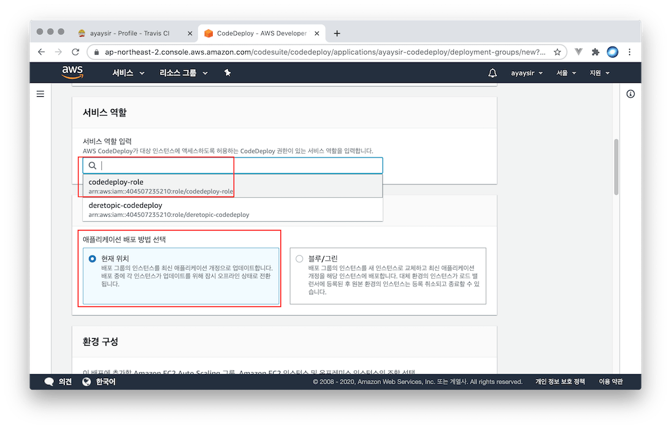Click the AWS logo home icon
The image size is (671, 429).
pos(72,72)
